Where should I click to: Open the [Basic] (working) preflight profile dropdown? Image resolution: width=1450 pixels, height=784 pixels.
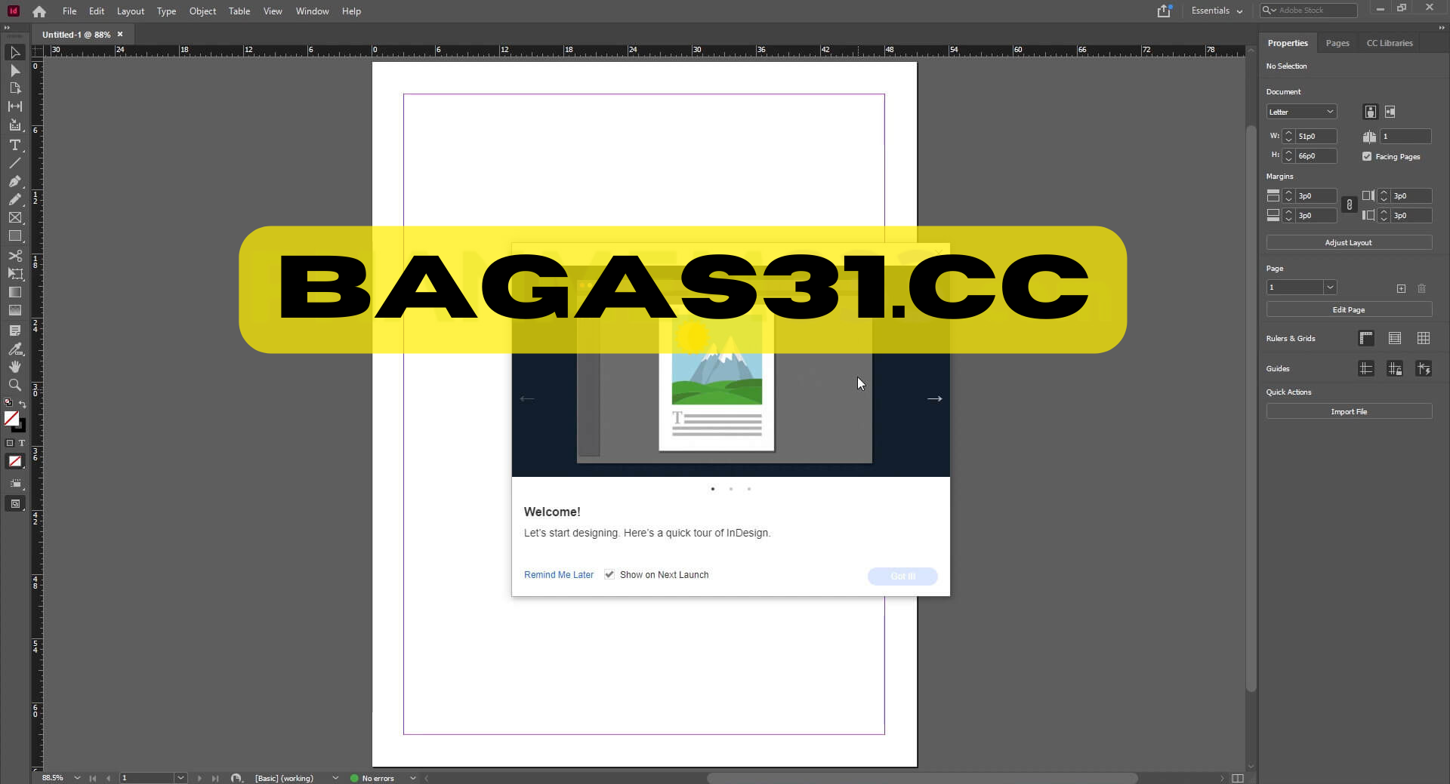click(335, 778)
